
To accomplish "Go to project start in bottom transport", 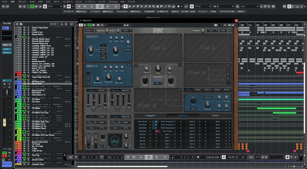I will [128, 157].
